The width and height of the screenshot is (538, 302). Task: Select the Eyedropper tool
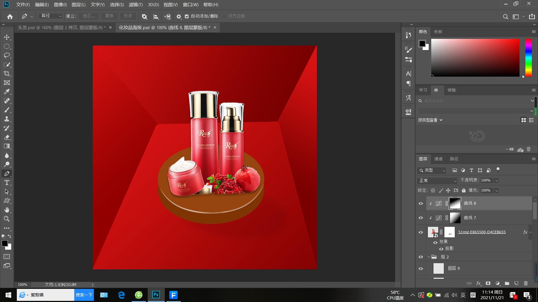(x=7, y=92)
